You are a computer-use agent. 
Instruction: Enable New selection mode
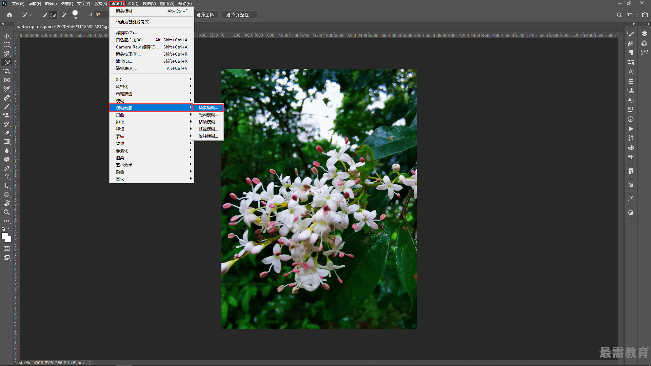(43, 15)
